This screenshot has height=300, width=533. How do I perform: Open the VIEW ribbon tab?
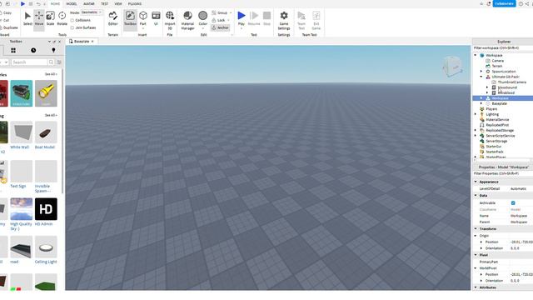tap(118, 3)
